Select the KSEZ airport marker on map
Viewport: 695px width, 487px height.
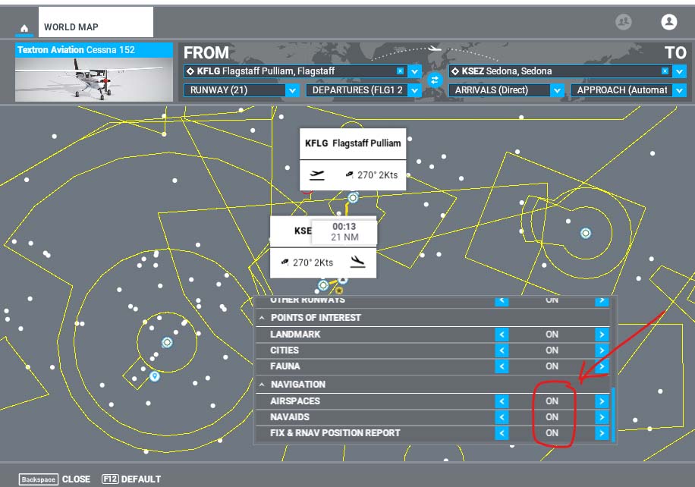coord(323,285)
